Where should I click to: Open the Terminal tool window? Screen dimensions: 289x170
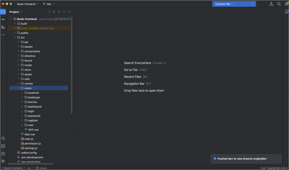pyautogui.click(x=3, y=146)
